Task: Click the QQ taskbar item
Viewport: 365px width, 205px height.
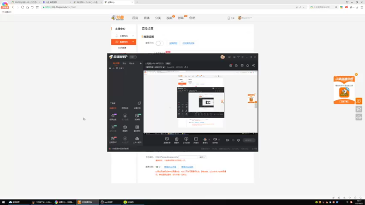Action: pyautogui.click(x=132, y=202)
